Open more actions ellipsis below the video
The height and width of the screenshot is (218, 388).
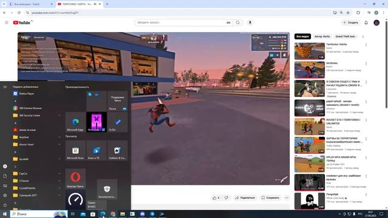coord(287,198)
